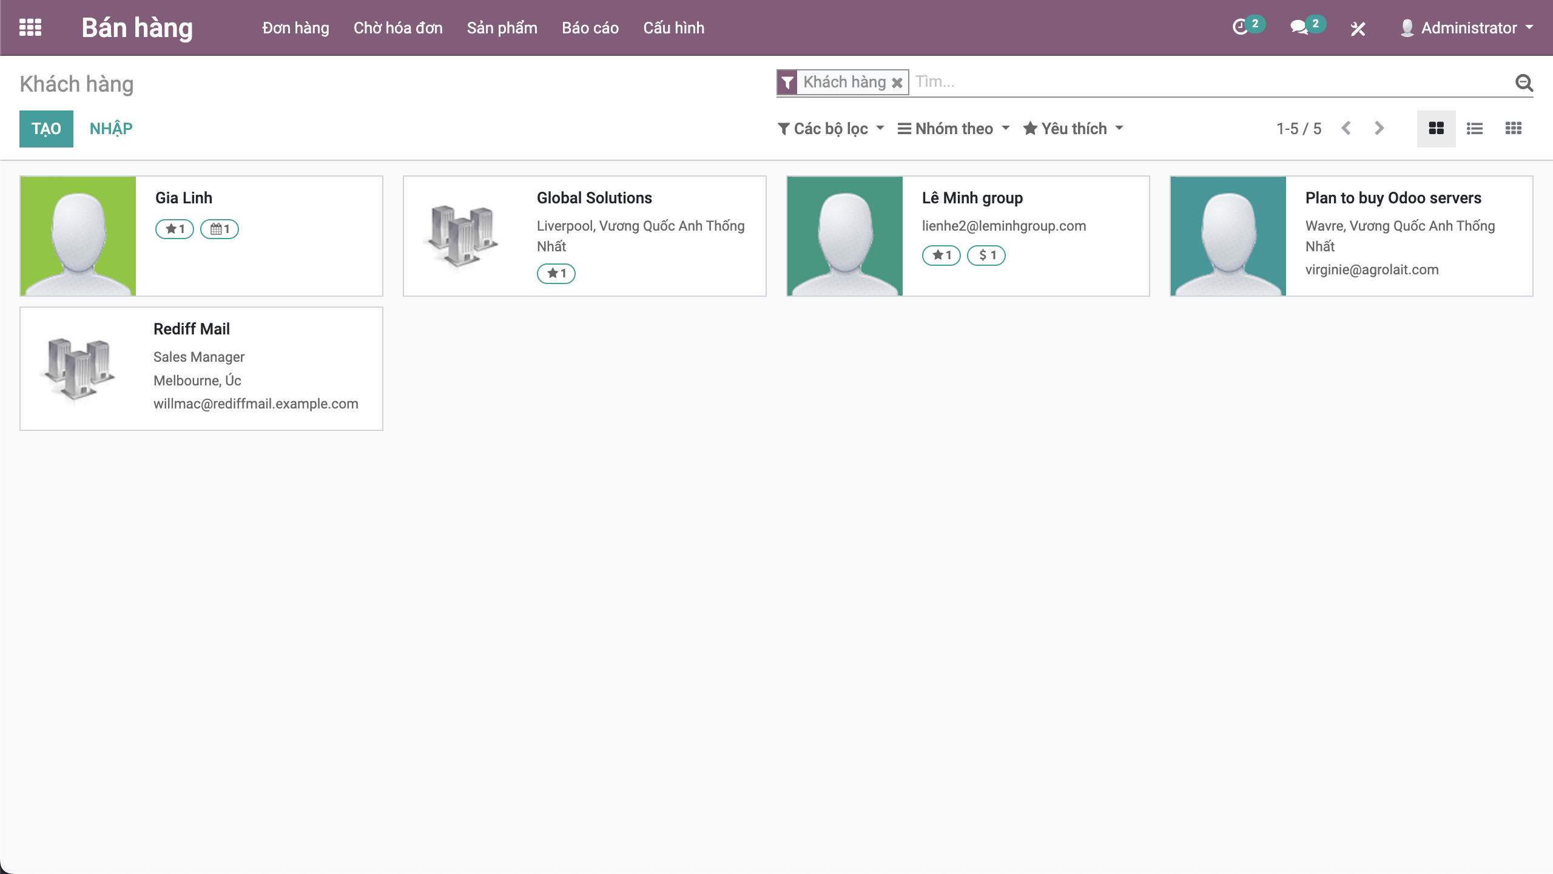This screenshot has width=1553, height=874.
Task: Open the conversations chat bubble icon
Action: 1299,27
